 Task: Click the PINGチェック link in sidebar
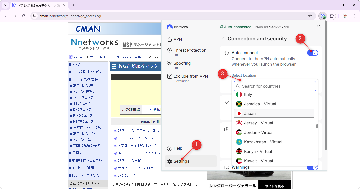click(83, 115)
